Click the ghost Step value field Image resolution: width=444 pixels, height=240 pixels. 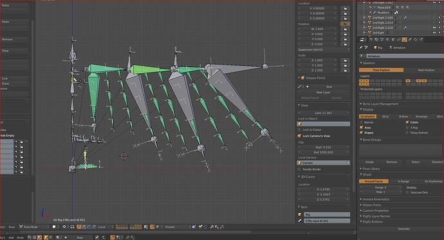click(381, 192)
